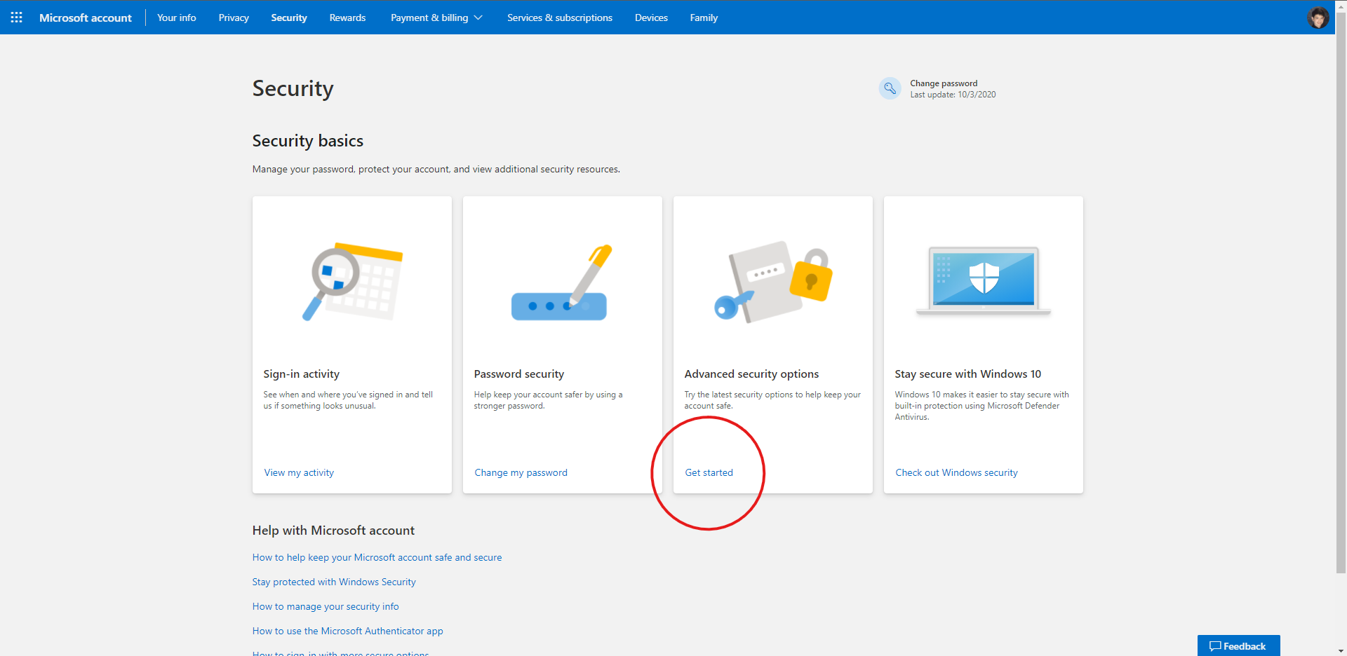Click the Sign-in activity heading
The height and width of the screenshot is (656, 1347).
click(302, 374)
